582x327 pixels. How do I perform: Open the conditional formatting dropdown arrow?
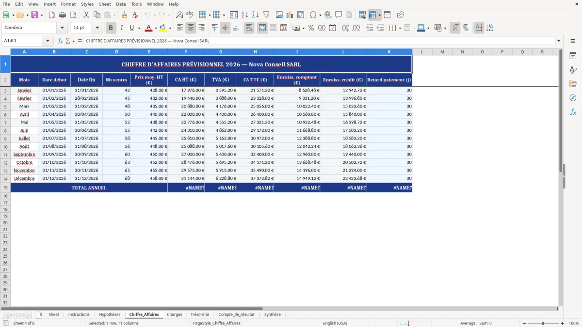pos(445,28)
